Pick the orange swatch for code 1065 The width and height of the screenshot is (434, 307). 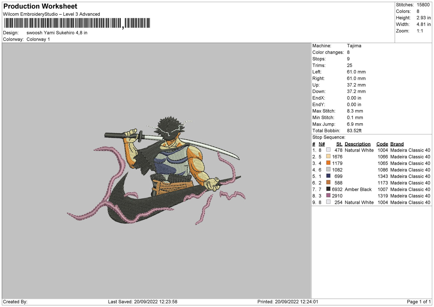click(328, 163)
